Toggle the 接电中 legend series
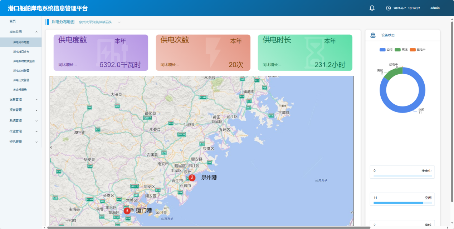 418,50
